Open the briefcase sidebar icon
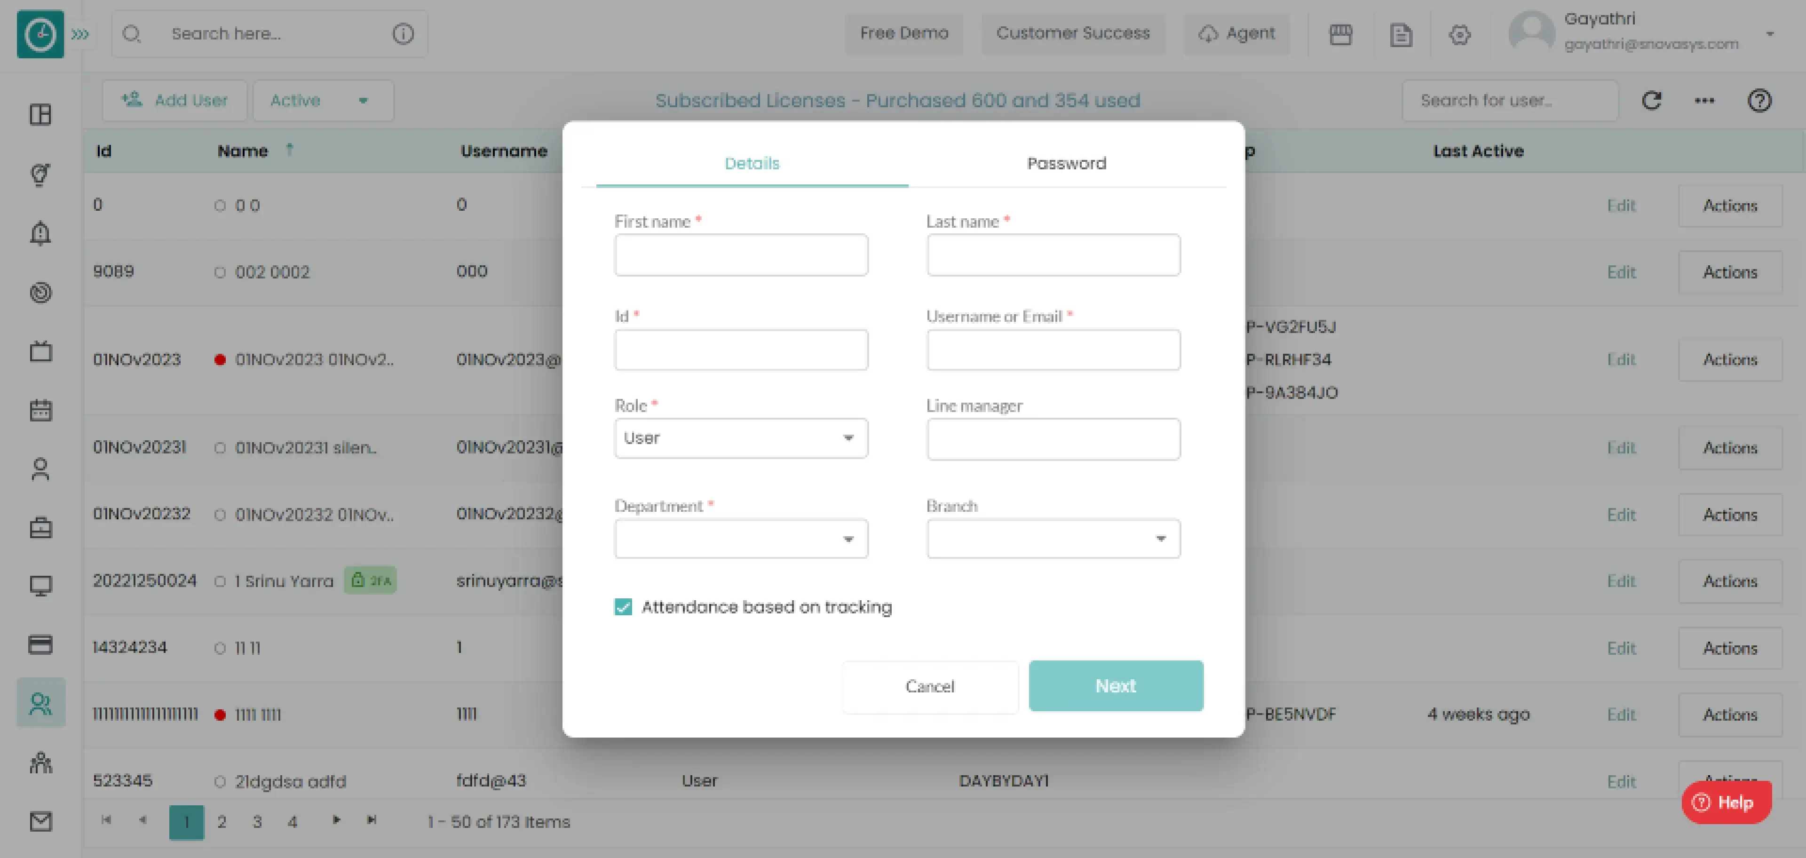Image resolution: width=1806 pixels, height=858 pixels. pos(40,527)
